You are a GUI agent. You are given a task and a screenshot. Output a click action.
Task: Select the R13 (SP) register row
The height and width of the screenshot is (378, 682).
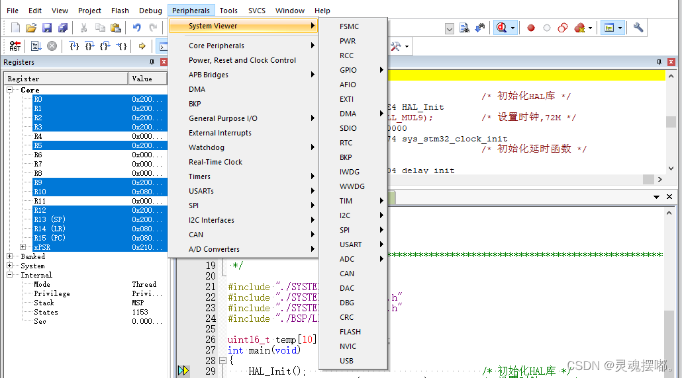tap(99, 219)
